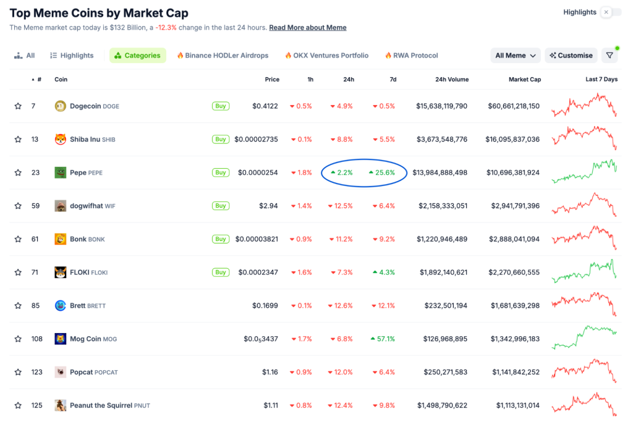Switch to the Categories tab
Viewport: 633px width, 422px height.
tap(137, 56)
